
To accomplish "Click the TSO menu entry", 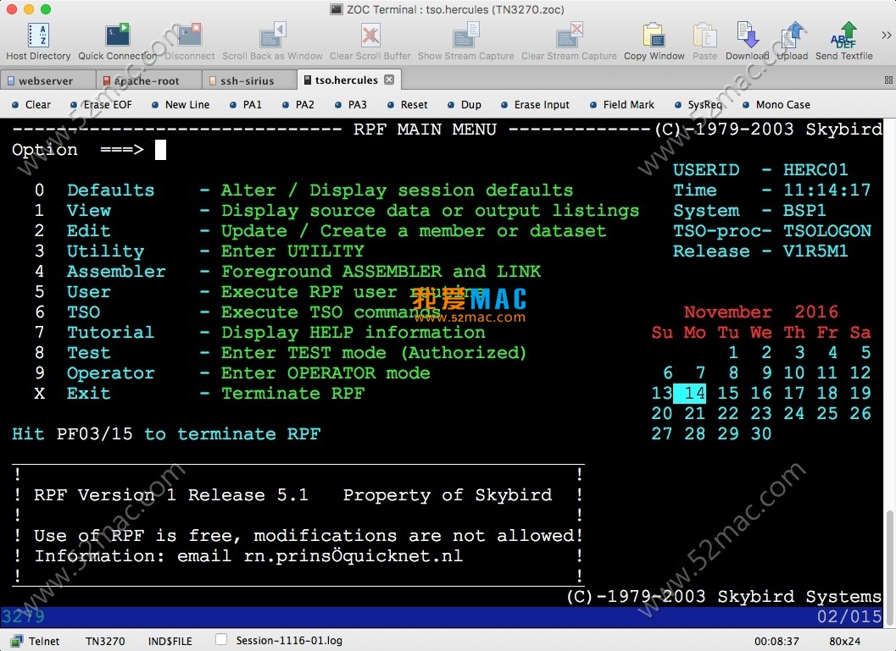I will click(83, 312).
